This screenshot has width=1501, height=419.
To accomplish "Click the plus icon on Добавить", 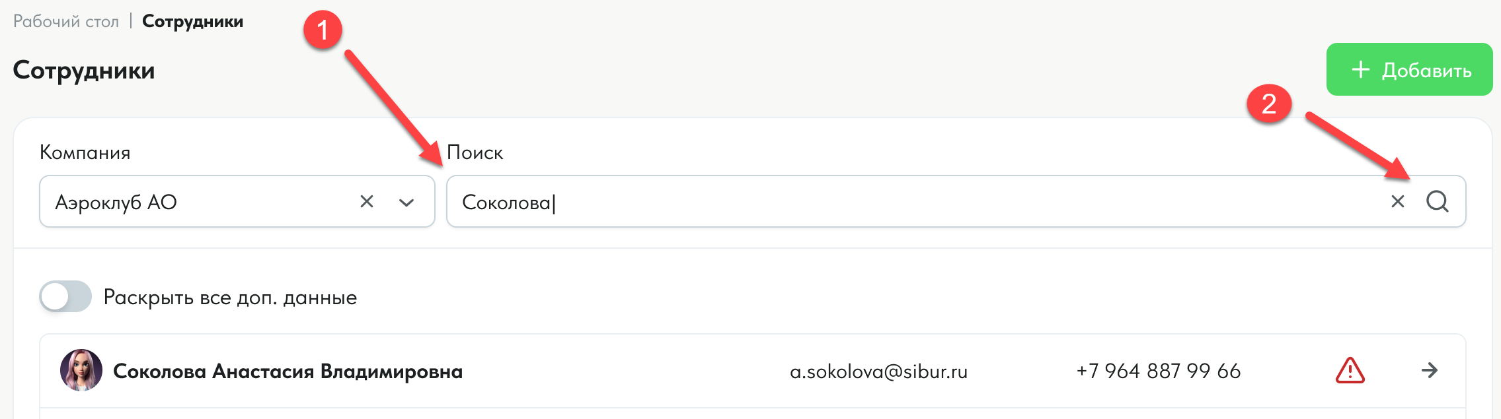I will pyautogui.click(x=1360, y=69).
